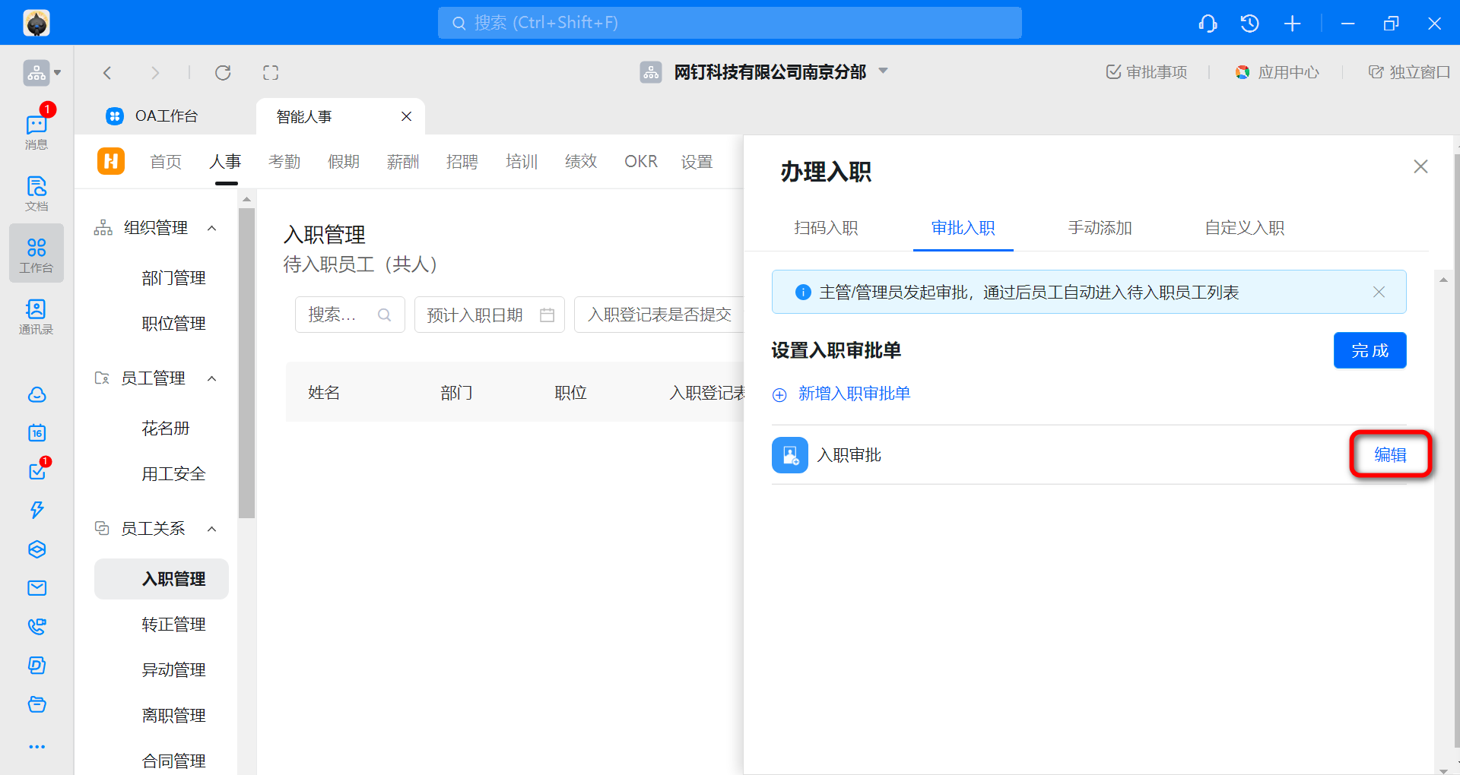Open 离职管理 in the left tree
This screenshot has height=775, width=1460.
pyautogui.click(x=173, y=716)
